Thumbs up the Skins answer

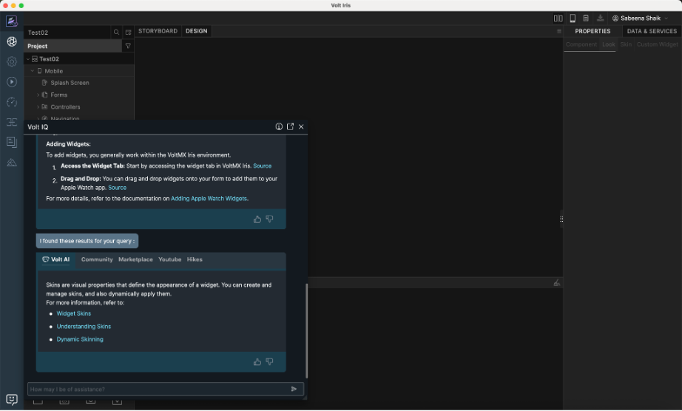tap(257, 362)
